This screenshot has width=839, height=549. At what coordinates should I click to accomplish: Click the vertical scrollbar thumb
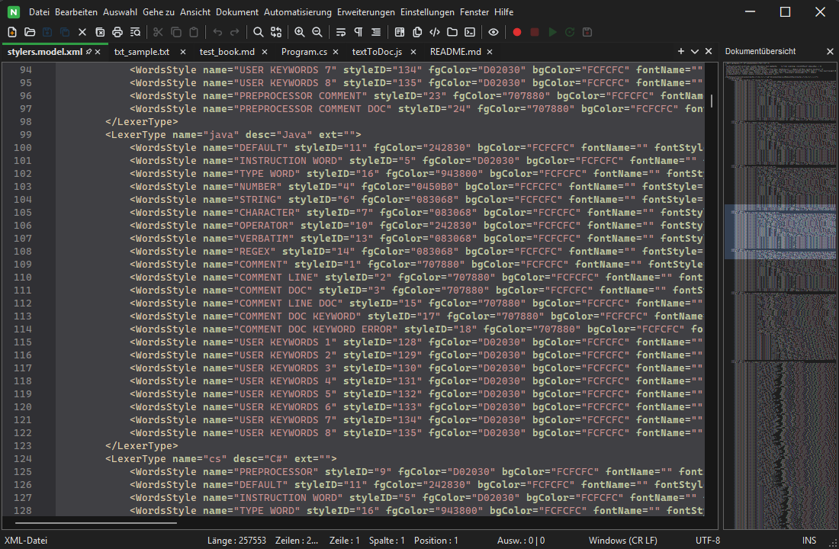[x=711, y=101]
